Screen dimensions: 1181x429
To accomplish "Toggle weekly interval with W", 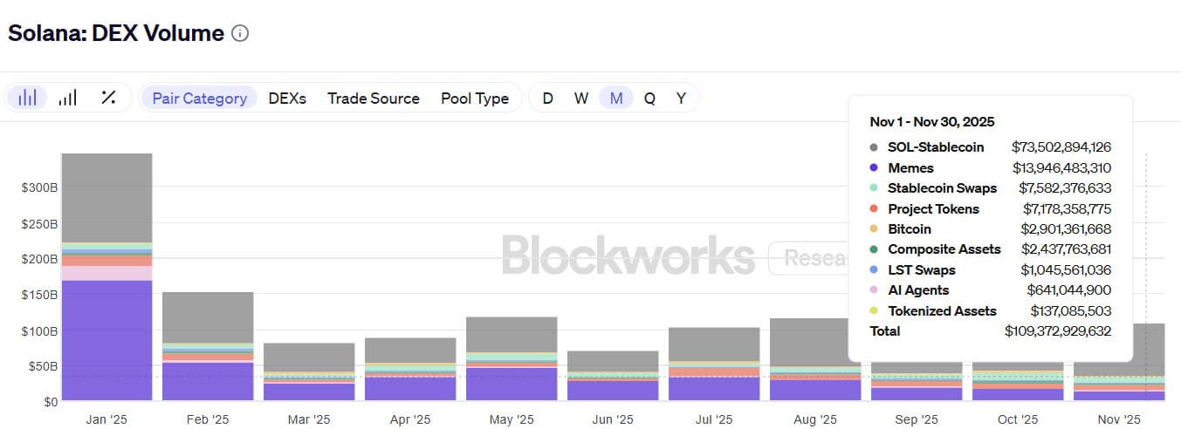I will pyautogui.click(x=581, y=99).
